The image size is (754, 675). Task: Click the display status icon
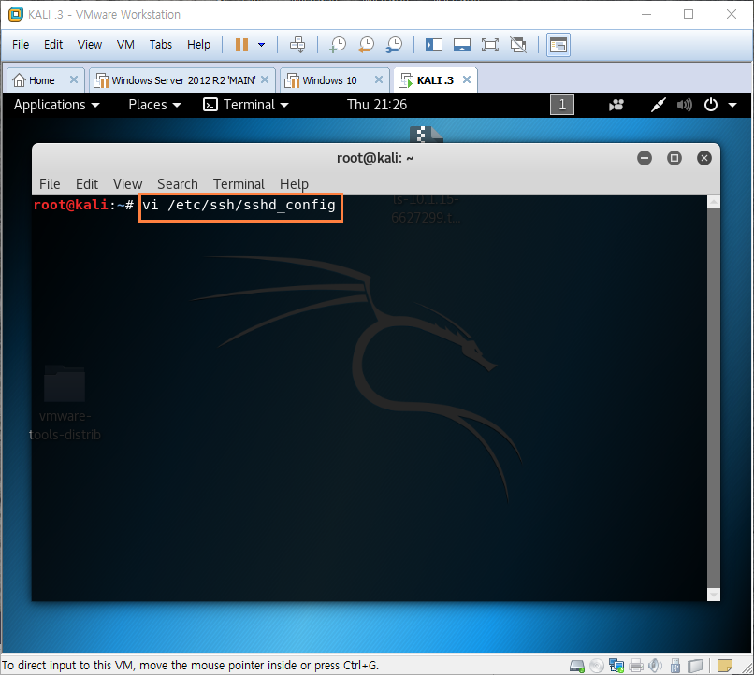(x=695, y=666)
